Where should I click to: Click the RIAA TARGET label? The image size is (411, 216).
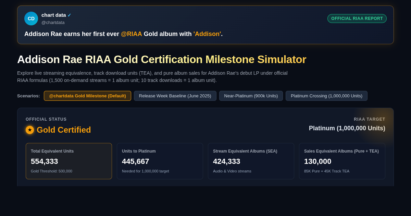370,119
